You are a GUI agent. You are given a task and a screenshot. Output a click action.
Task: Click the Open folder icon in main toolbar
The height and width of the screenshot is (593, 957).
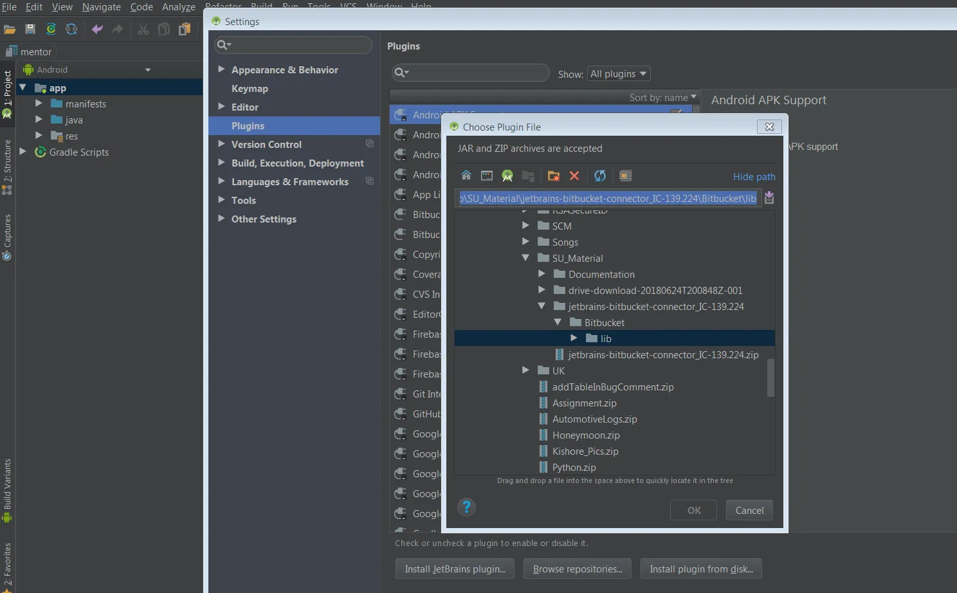coord(10,29)
